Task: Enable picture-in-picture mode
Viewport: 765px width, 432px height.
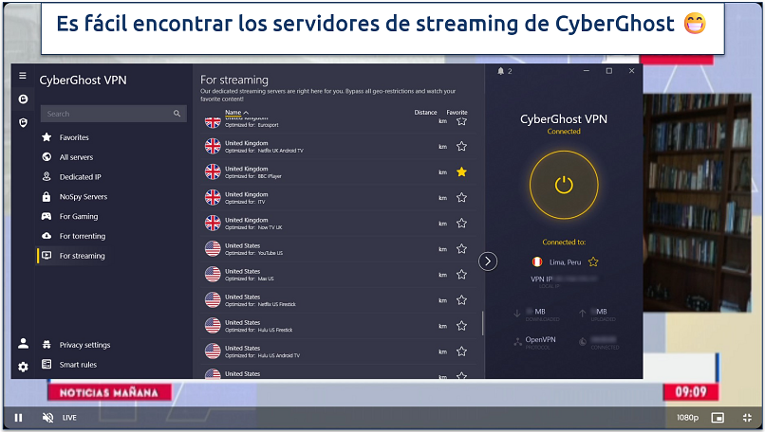Action: pyautogui.click(x=718, y=418)
